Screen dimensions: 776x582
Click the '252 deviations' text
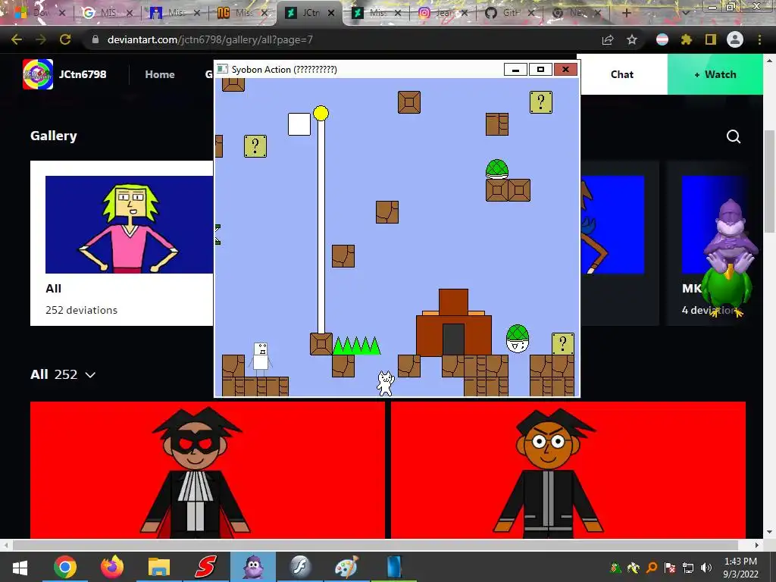(82, 310)
